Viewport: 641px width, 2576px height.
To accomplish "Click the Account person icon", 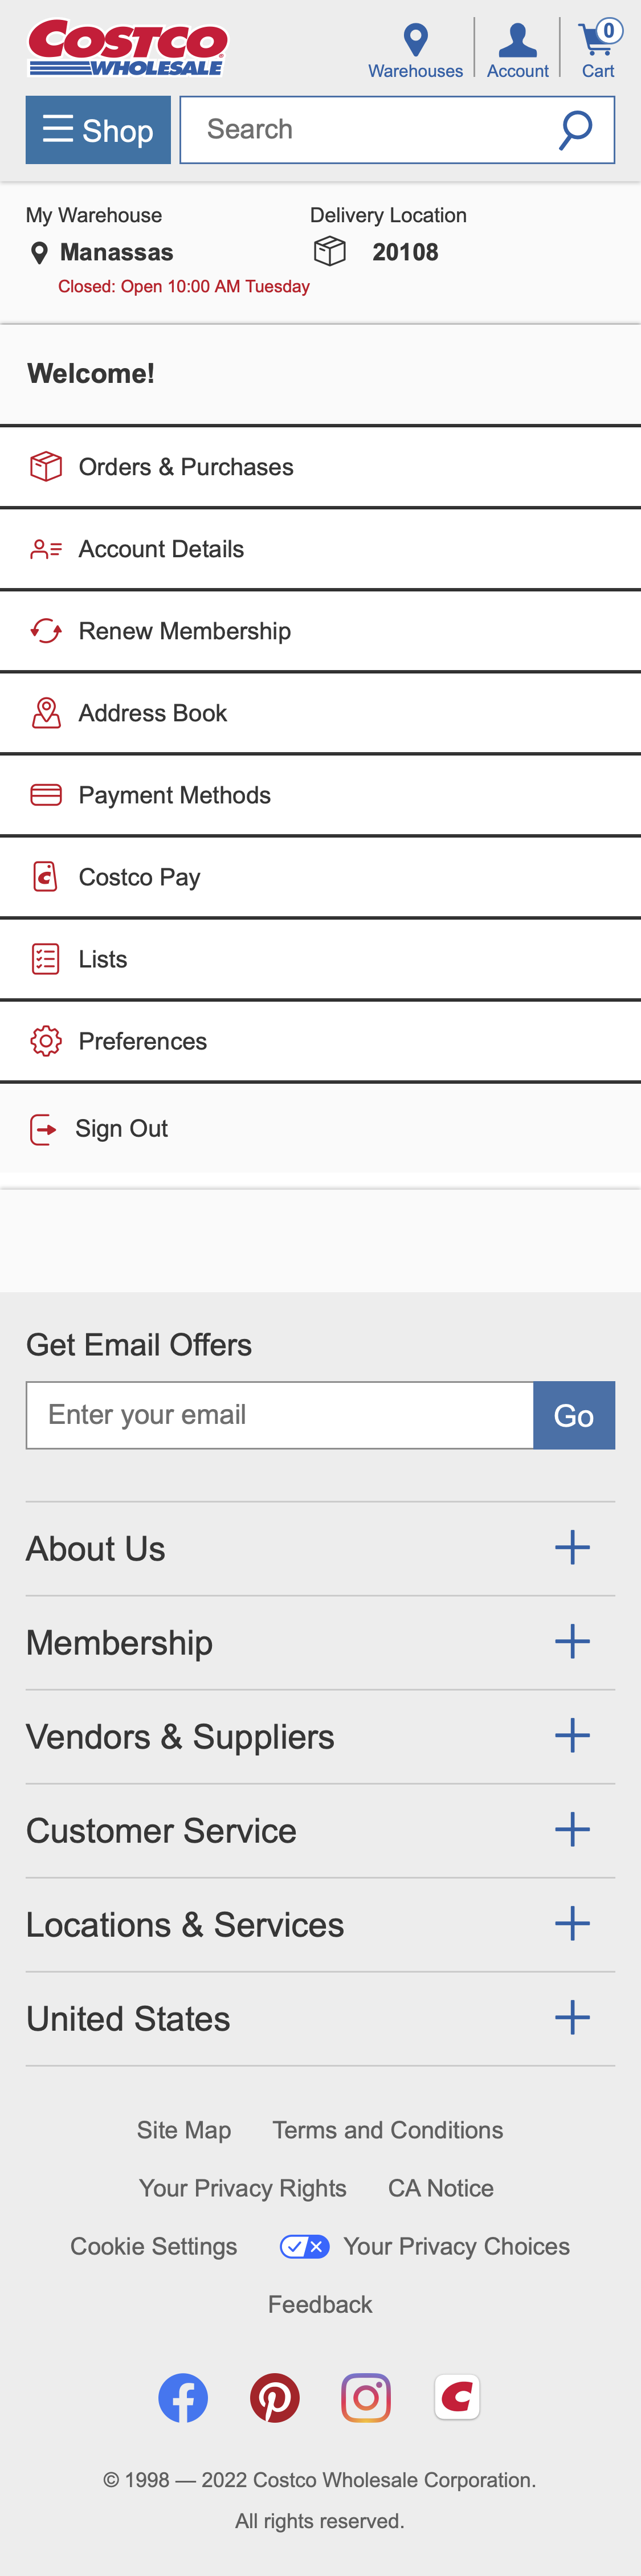I will 517,38.
